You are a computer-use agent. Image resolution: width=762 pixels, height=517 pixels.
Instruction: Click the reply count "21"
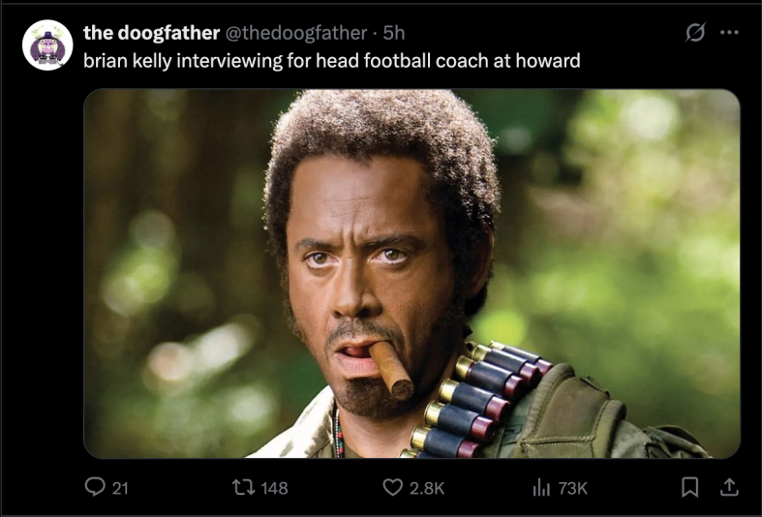pos(119,488)
